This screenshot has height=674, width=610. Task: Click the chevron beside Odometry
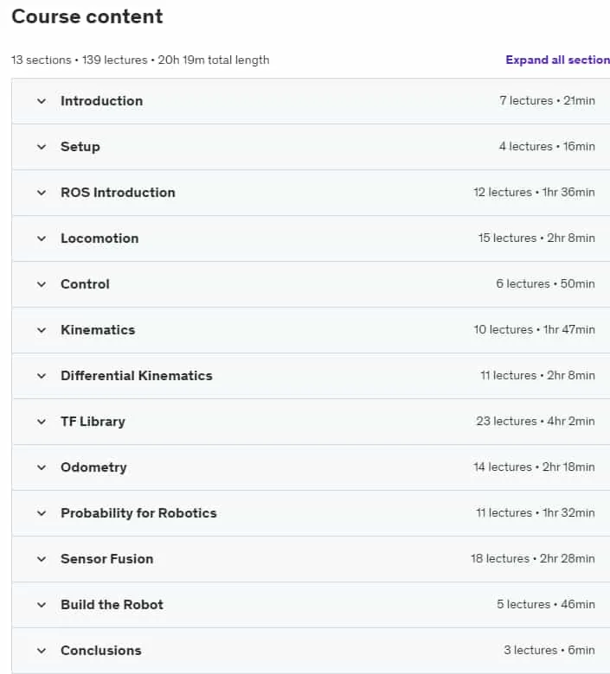click(42, 467)
